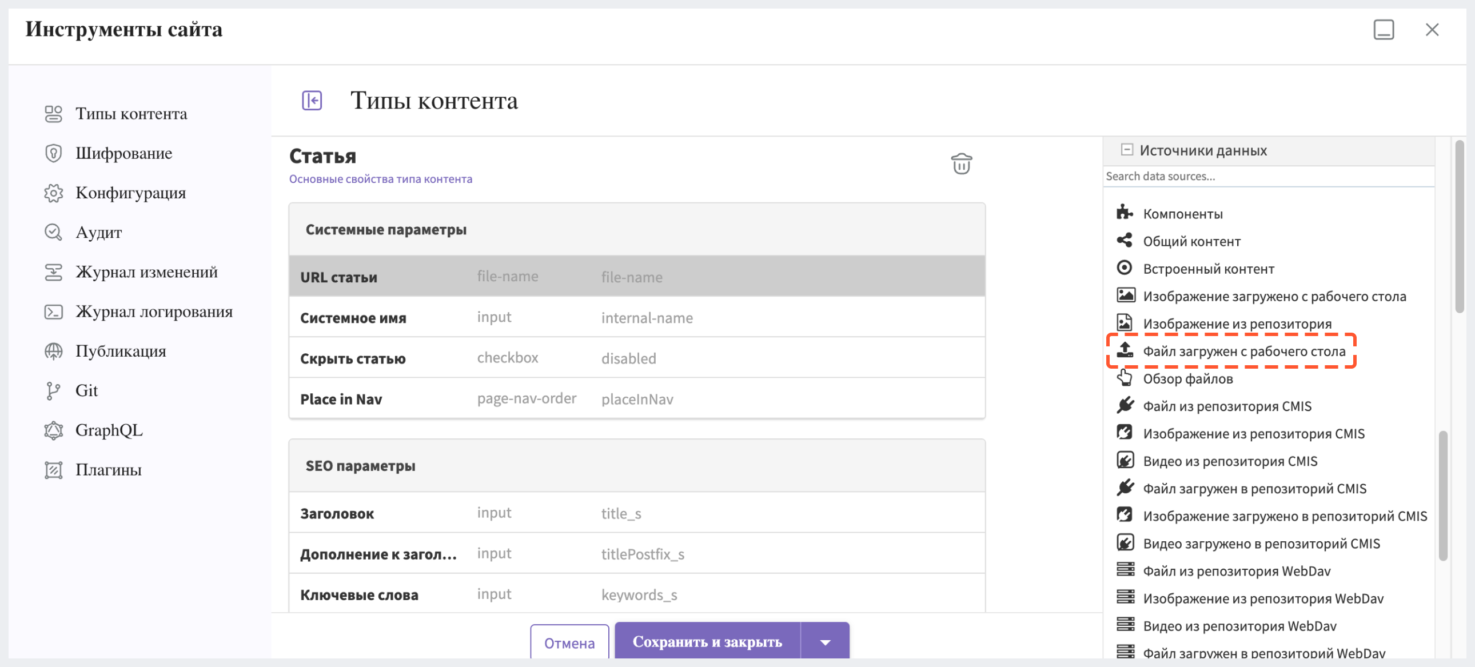This screenshot has width=1475, height=667.
Task: Click the Публикация globe icon
Action: (x=53, y=351)
